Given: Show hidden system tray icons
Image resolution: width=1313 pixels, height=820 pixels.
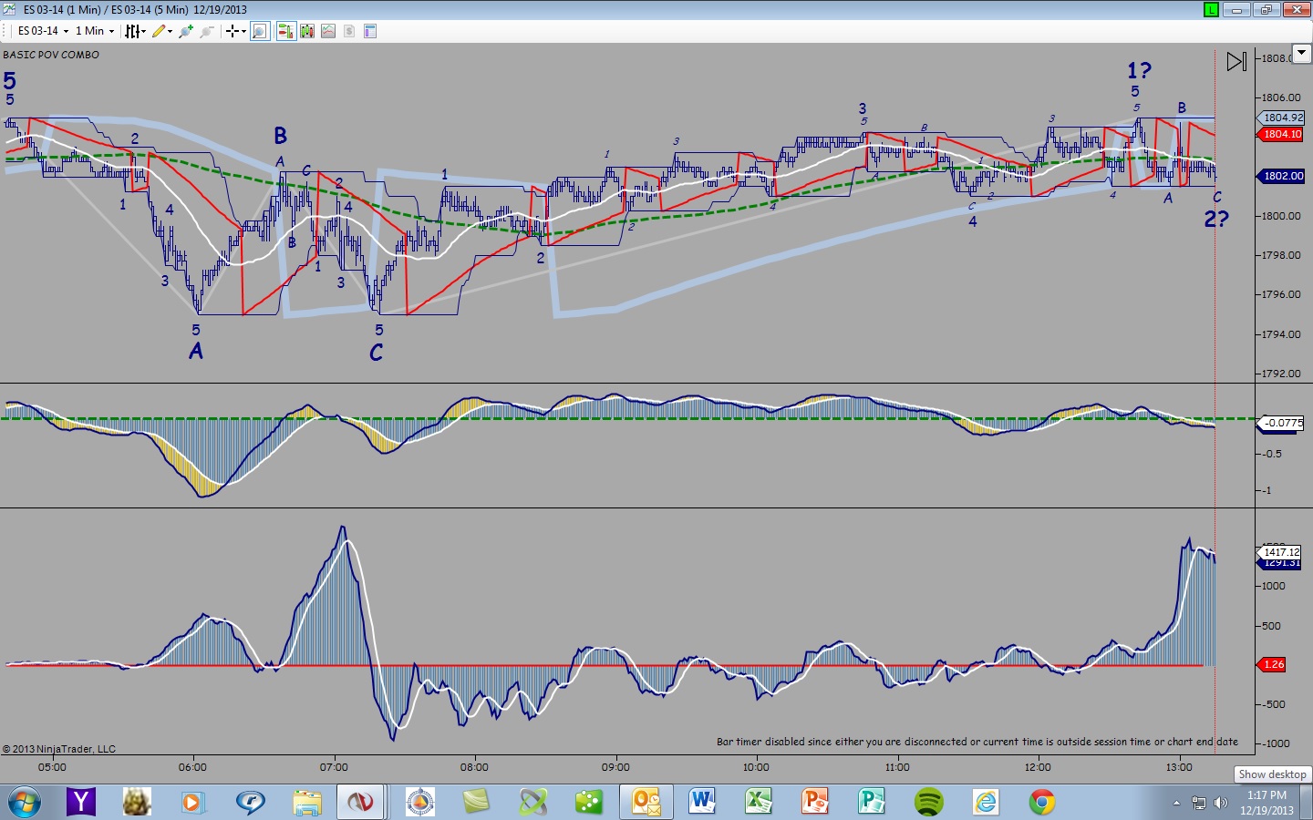Looking at the screenshot, I should click(1176, 803).
